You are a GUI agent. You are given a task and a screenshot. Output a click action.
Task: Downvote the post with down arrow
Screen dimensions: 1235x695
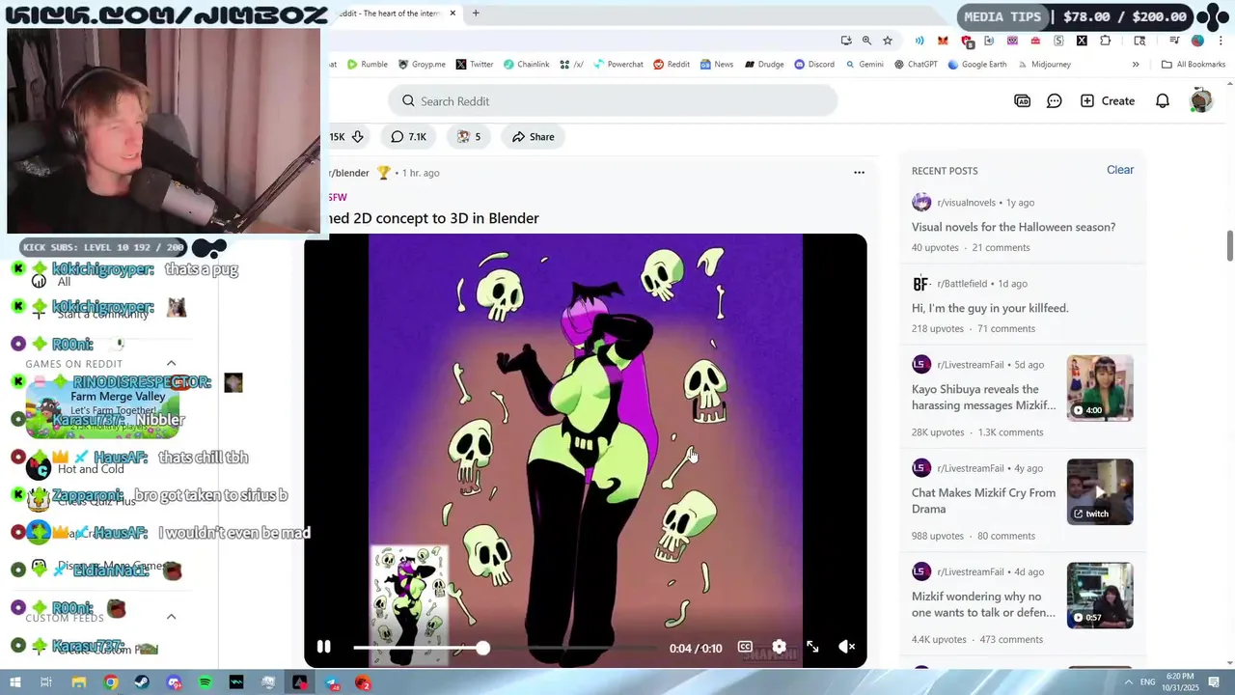tap(357, 136)
